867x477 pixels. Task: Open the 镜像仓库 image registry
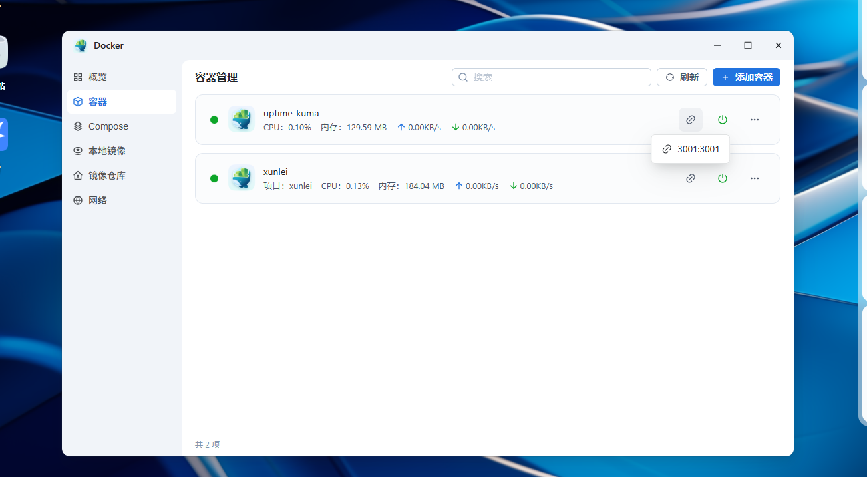[122, 176]
